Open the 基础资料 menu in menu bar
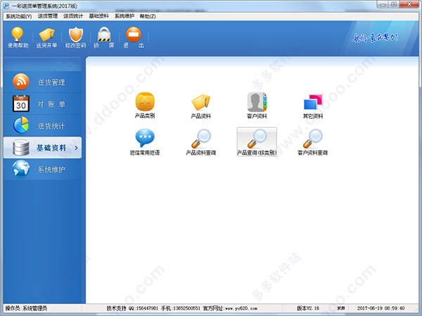422x316 pixels. [x=98, y=16]
